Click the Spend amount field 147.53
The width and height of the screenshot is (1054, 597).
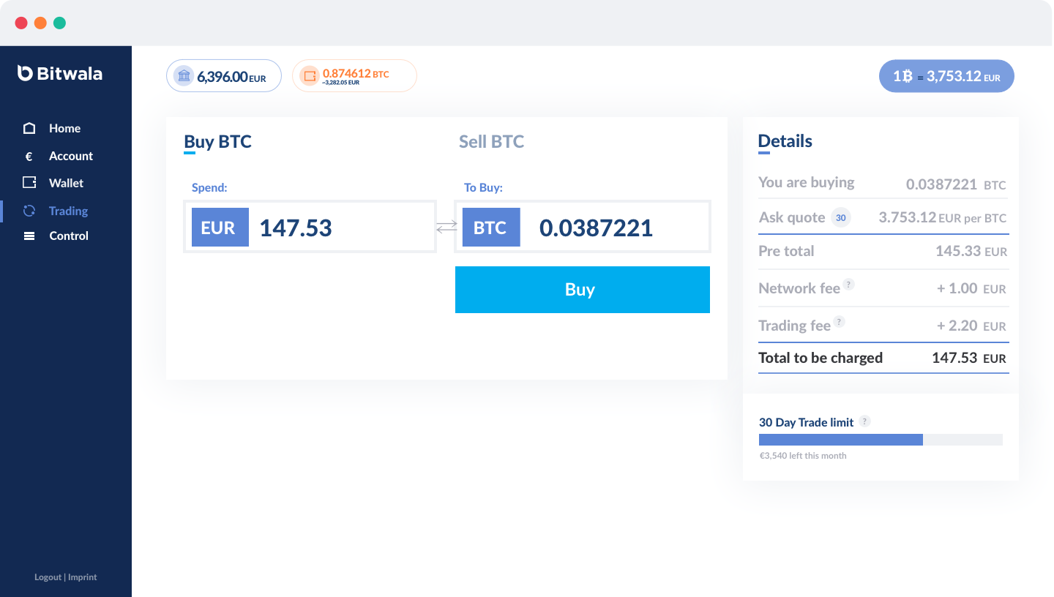click(310, 227)
